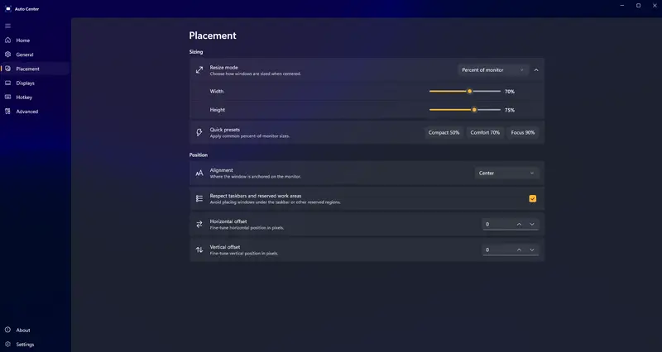Maximize the Auto Center window
This screenshot has height=352, width=662.
click(x=638, y=6)
